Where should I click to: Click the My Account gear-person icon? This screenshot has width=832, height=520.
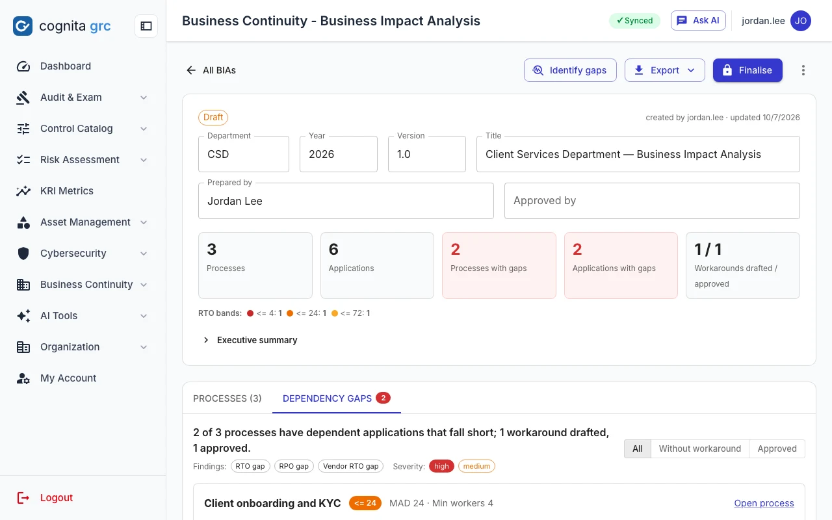tap(23, 378)
